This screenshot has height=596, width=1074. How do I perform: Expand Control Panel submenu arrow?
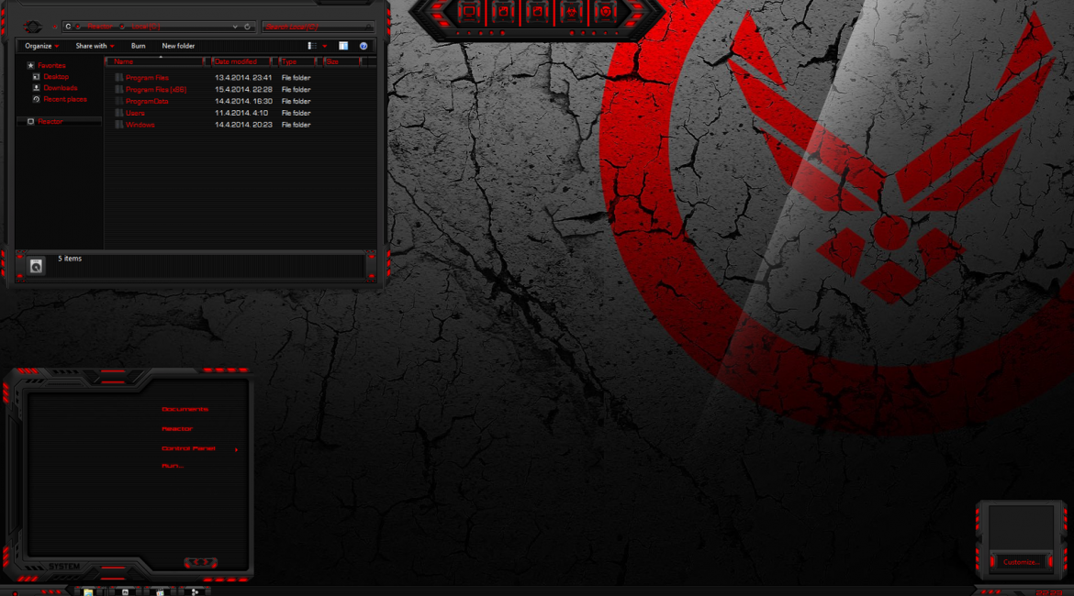(236, 449)
